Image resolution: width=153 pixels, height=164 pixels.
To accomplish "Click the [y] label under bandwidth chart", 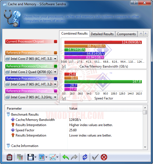I will pyautogui.click(x=64, y=66).
